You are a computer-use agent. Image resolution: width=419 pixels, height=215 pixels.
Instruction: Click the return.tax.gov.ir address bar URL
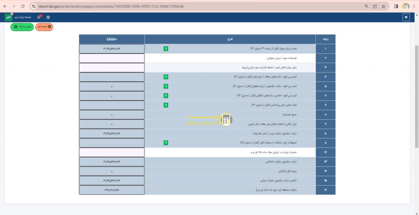[111, 6]
